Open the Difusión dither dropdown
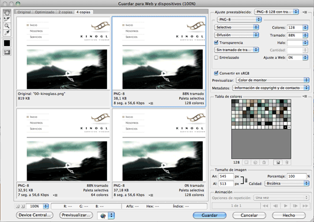 tap(236, 35)
